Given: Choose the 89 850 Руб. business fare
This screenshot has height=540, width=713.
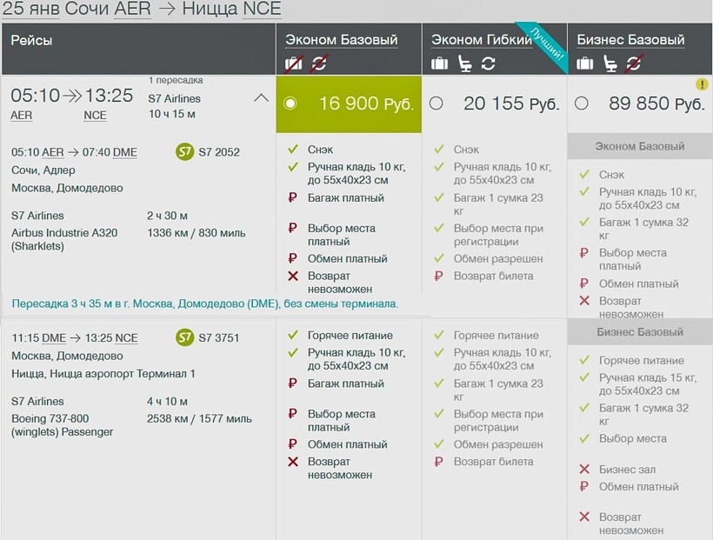Looking at the screenshot, I should [x=582, y=103].
